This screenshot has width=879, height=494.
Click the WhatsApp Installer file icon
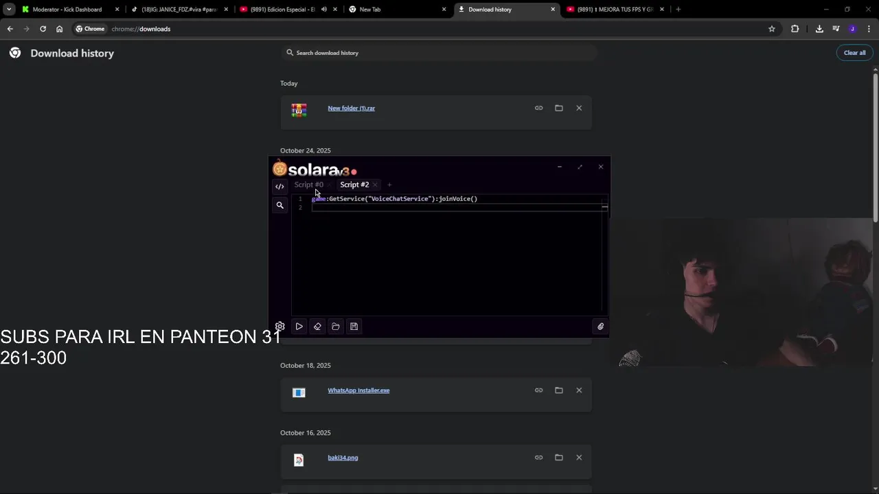coord(299,392)
